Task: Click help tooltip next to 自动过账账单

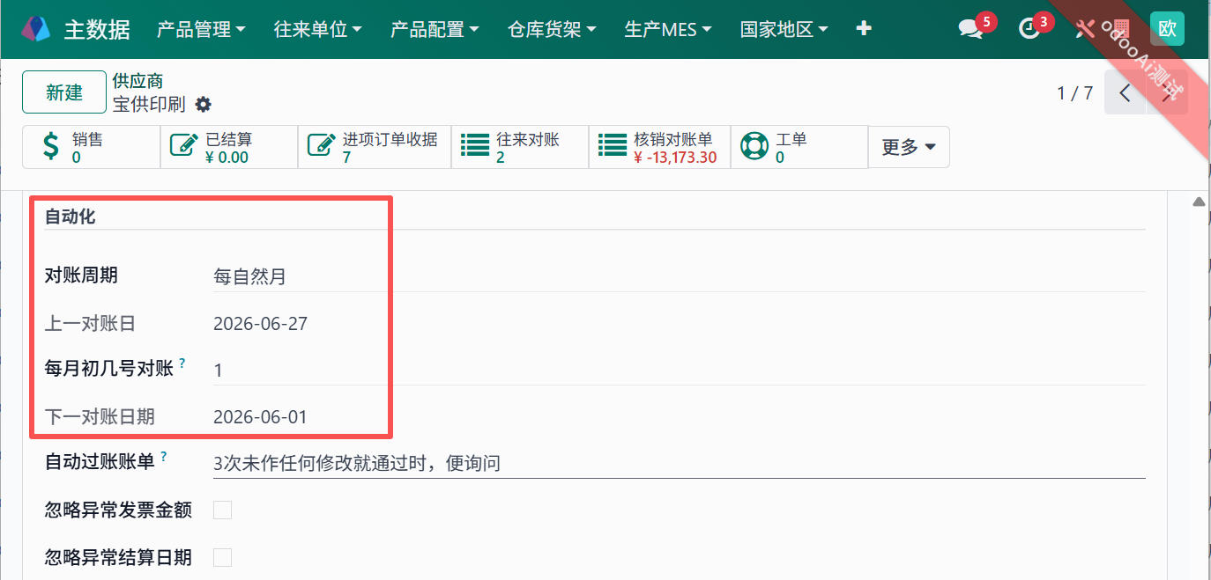Action: click(164, 456)
